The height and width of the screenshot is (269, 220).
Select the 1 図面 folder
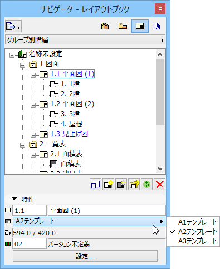(x=49, y=64)
